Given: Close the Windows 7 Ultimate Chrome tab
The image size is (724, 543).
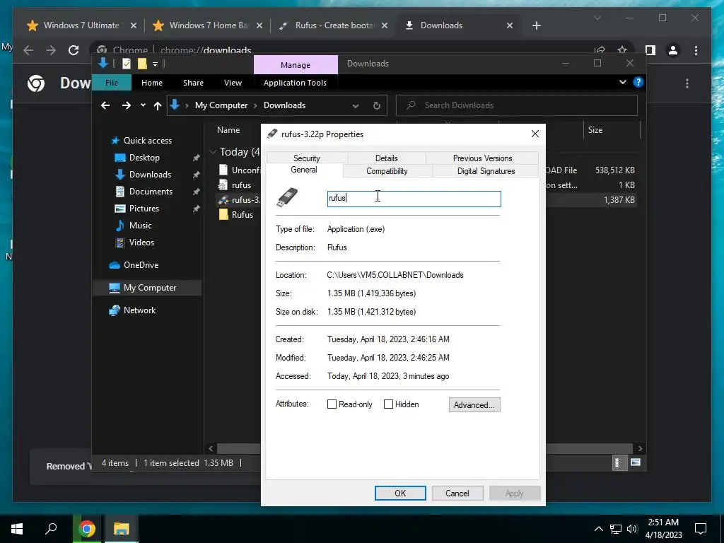Looking at the screenshot, I should point(134,25).
